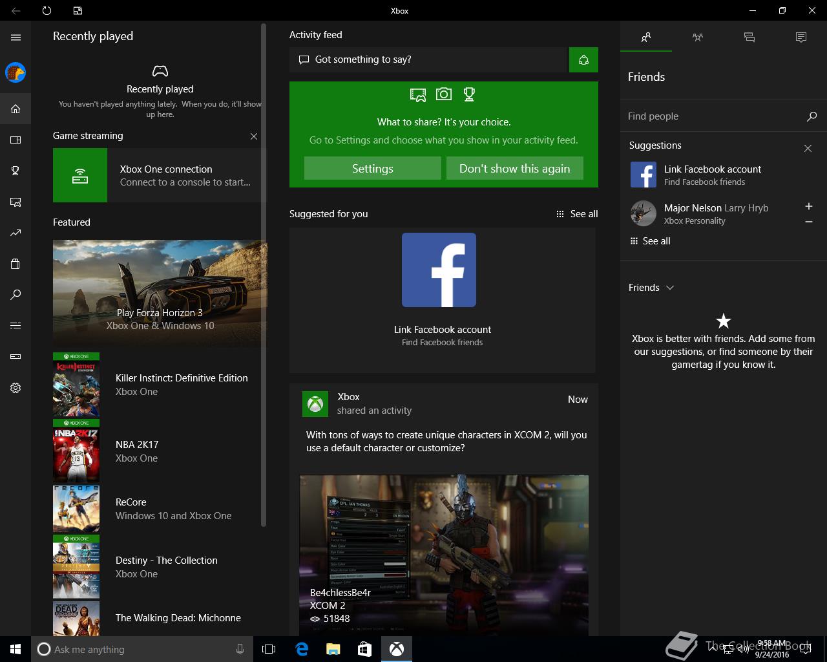Add Major Nelson with plus icon
Screen dimensions: 827x662
click(808, 206)
